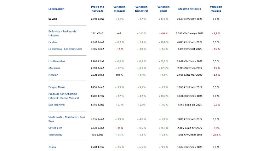
Task: Open Los Remedios district link
Action: (x=57, y=61)
